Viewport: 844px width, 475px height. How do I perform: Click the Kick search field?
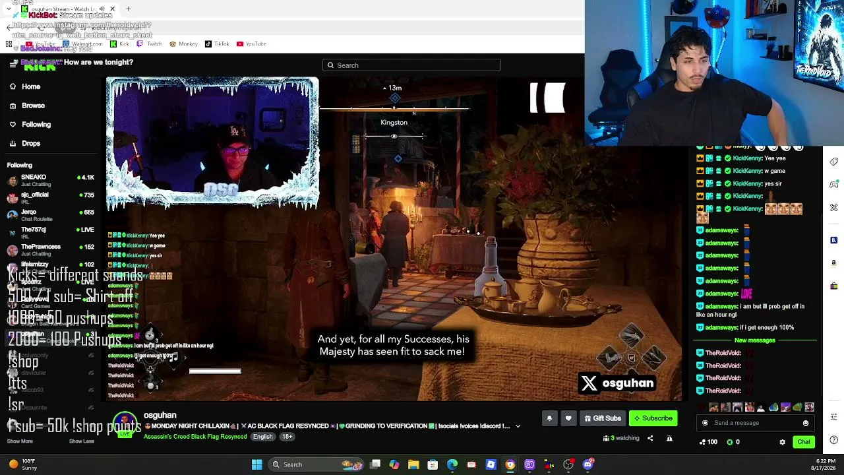[x=411, y=65]
